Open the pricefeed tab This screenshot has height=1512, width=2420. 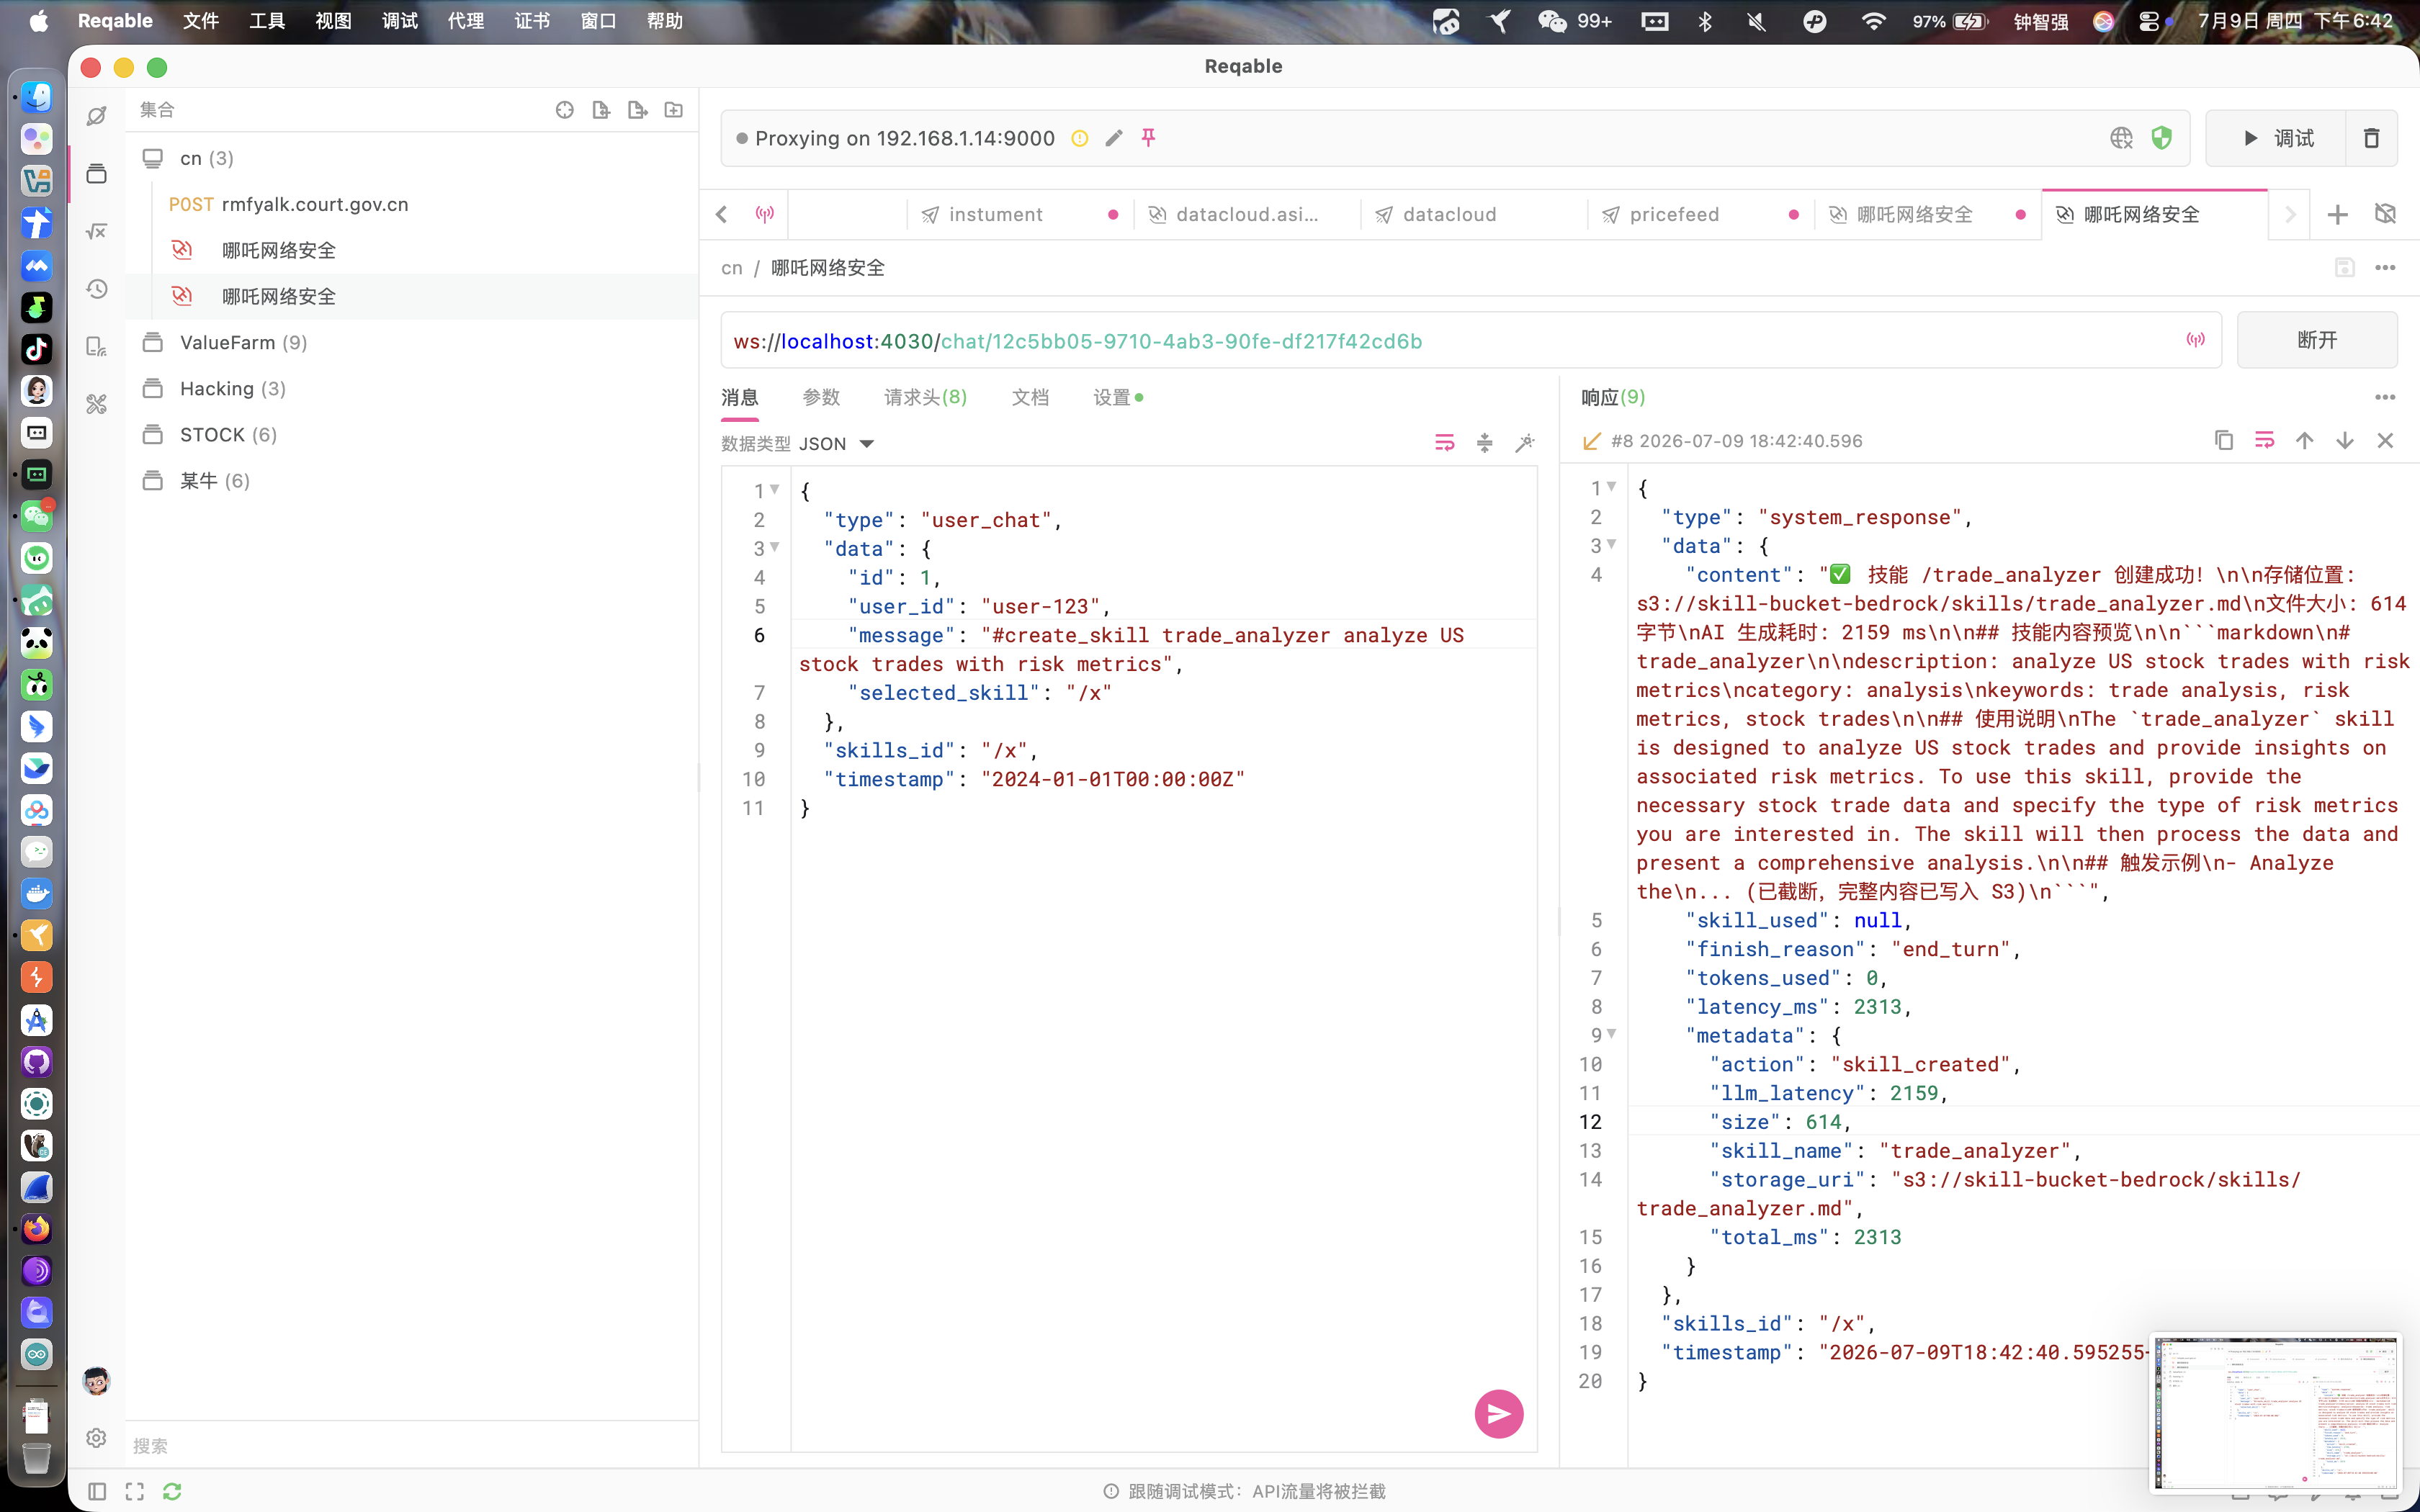1700,214
